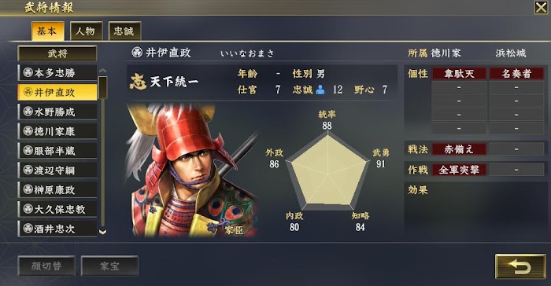This screenshot has height=286, width=551.
Task: Click the officer list scrollbar thumb
Action: tap(102, 88)
